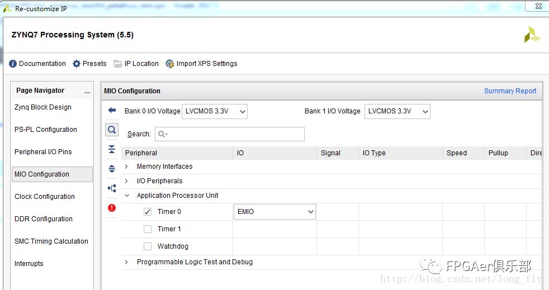This screenshot has width=549, height=290.
Task: Go to Zynq Block Design page
Action: 43,107
